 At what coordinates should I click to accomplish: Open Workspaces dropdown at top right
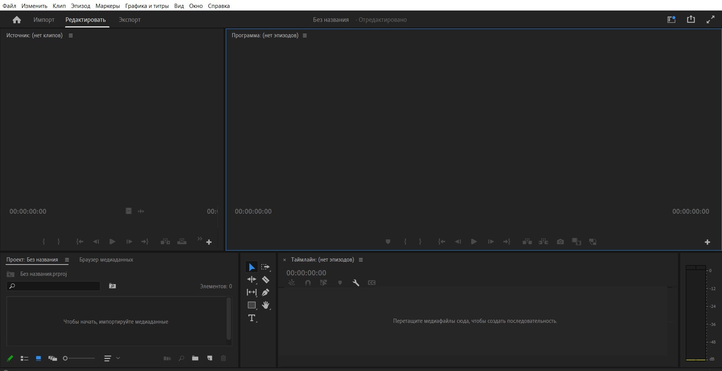[672, 20]
